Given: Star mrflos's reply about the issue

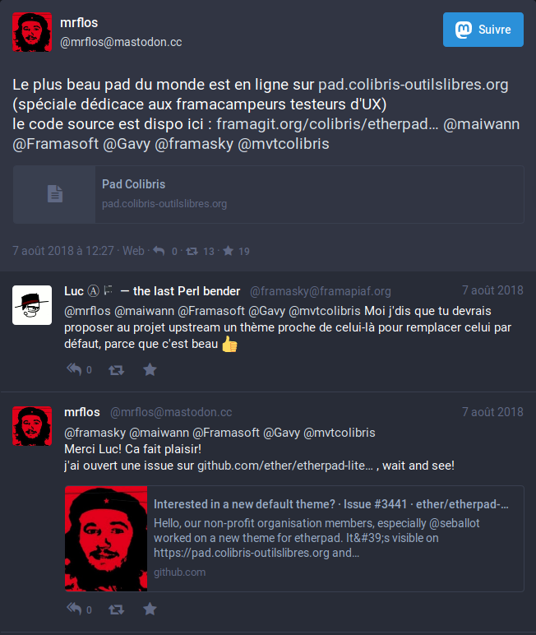Looking at the screenshot, I should 150,609.
